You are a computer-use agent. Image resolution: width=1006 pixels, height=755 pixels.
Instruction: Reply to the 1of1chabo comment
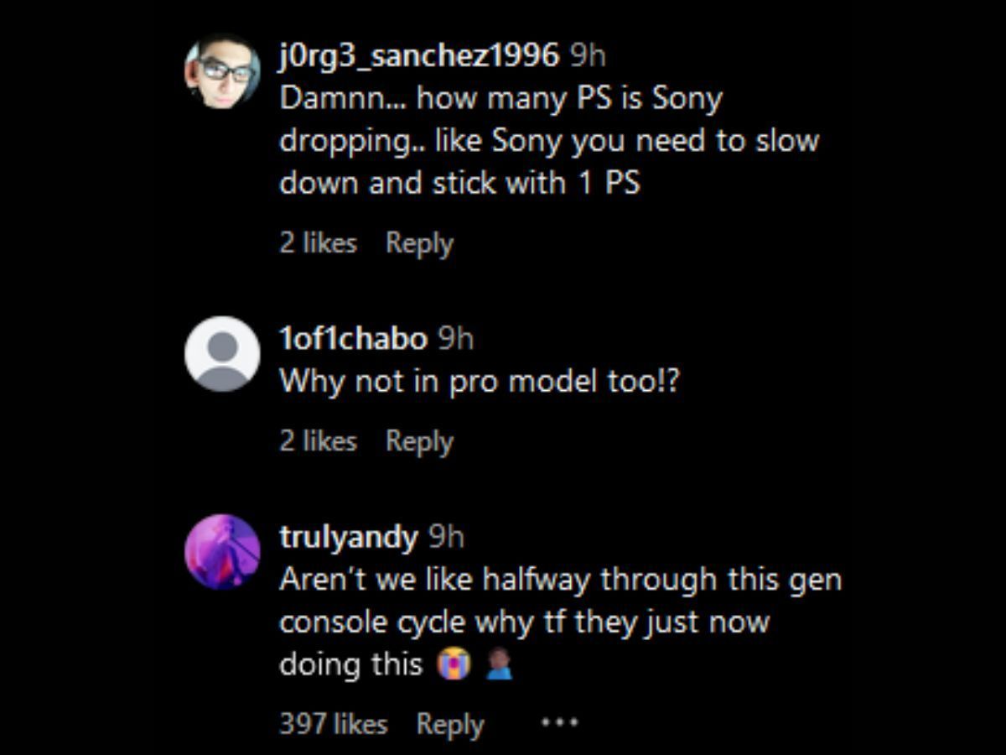[419, 441]
